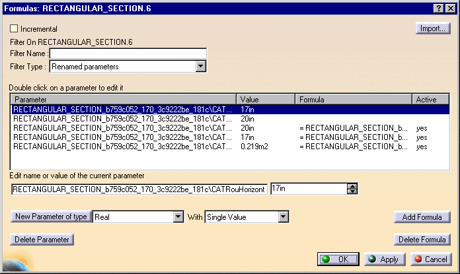Image resolution: width=460 pixels, height=274 pixels.
Task: Click the Add Formula button
Action: [422, 217]
